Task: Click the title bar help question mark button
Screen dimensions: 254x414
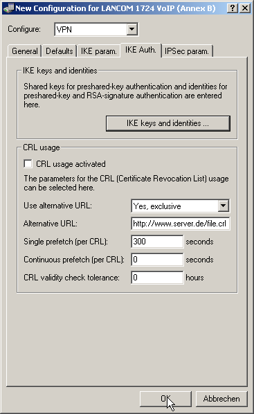Action: pyautogui.click(x=233, y=8)
